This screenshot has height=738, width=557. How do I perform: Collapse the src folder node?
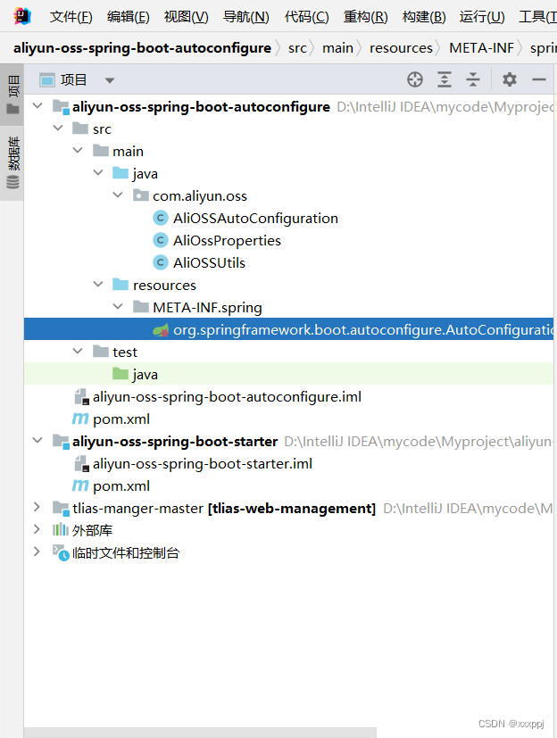pyautogui.click(x=58, y=128)
